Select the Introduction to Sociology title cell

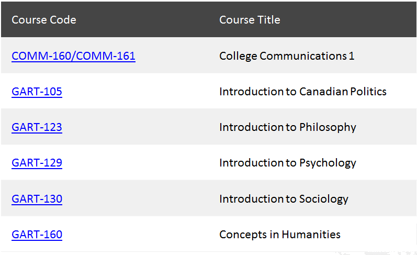[284, 199]
